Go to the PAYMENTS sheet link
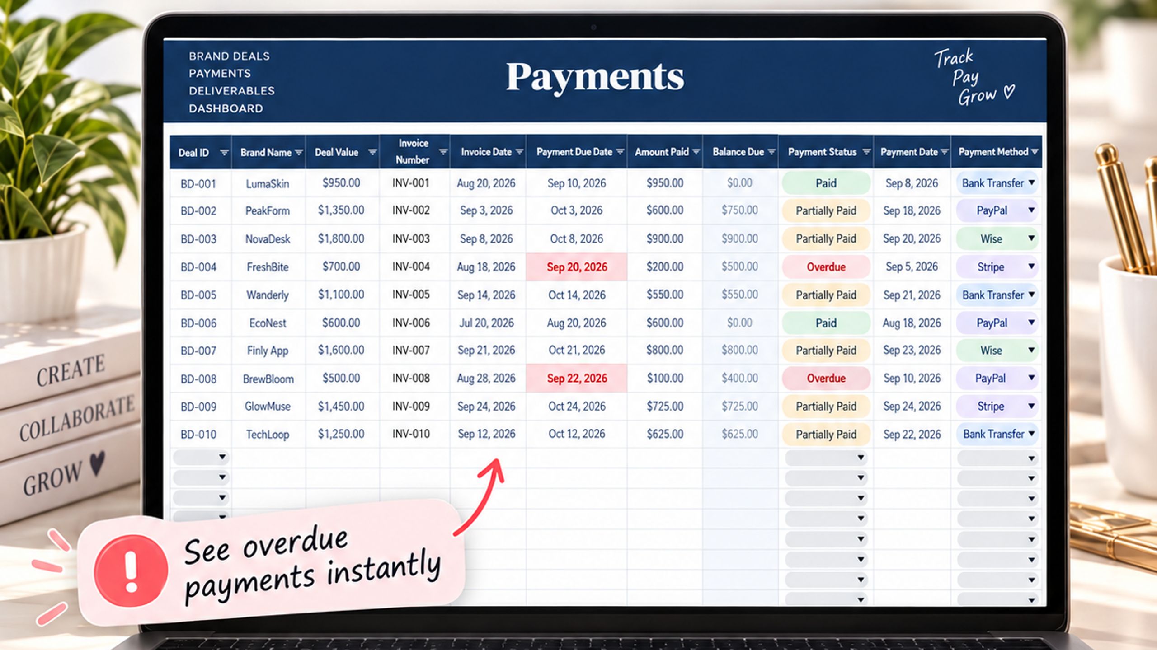The image size is (1157, 650). [x=220, y=74]
